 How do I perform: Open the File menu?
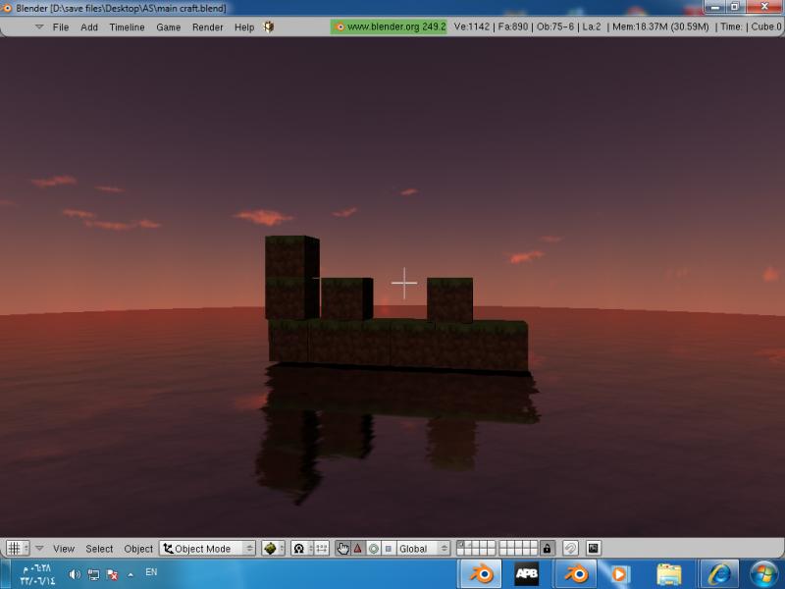pos(61,27)
